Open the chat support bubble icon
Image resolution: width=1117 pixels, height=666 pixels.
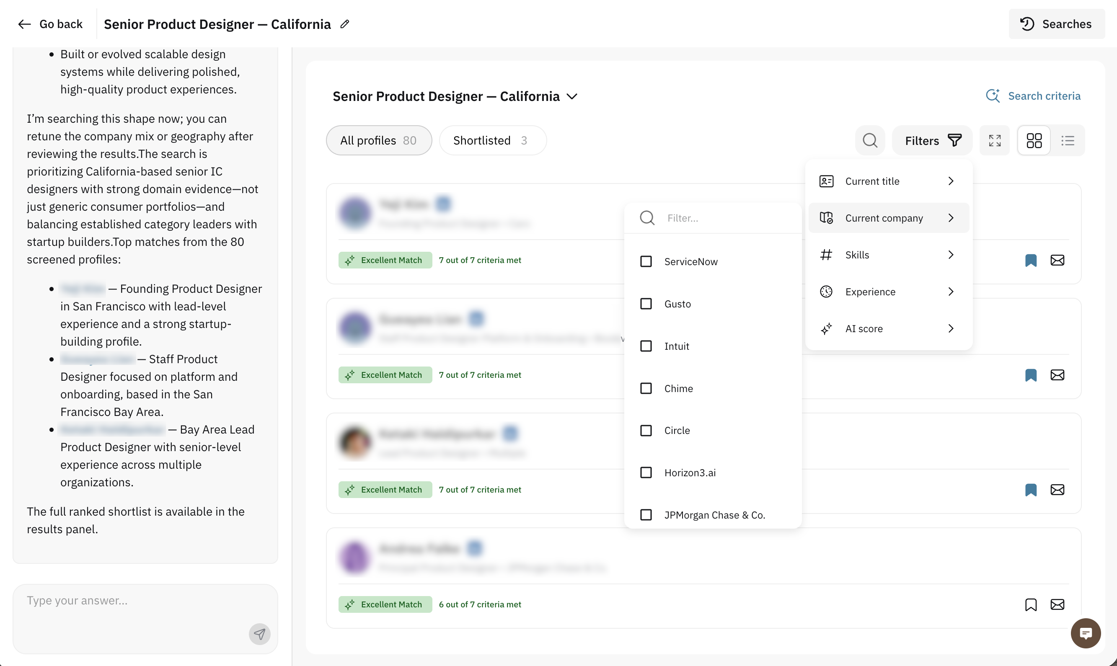[1086, 633]
